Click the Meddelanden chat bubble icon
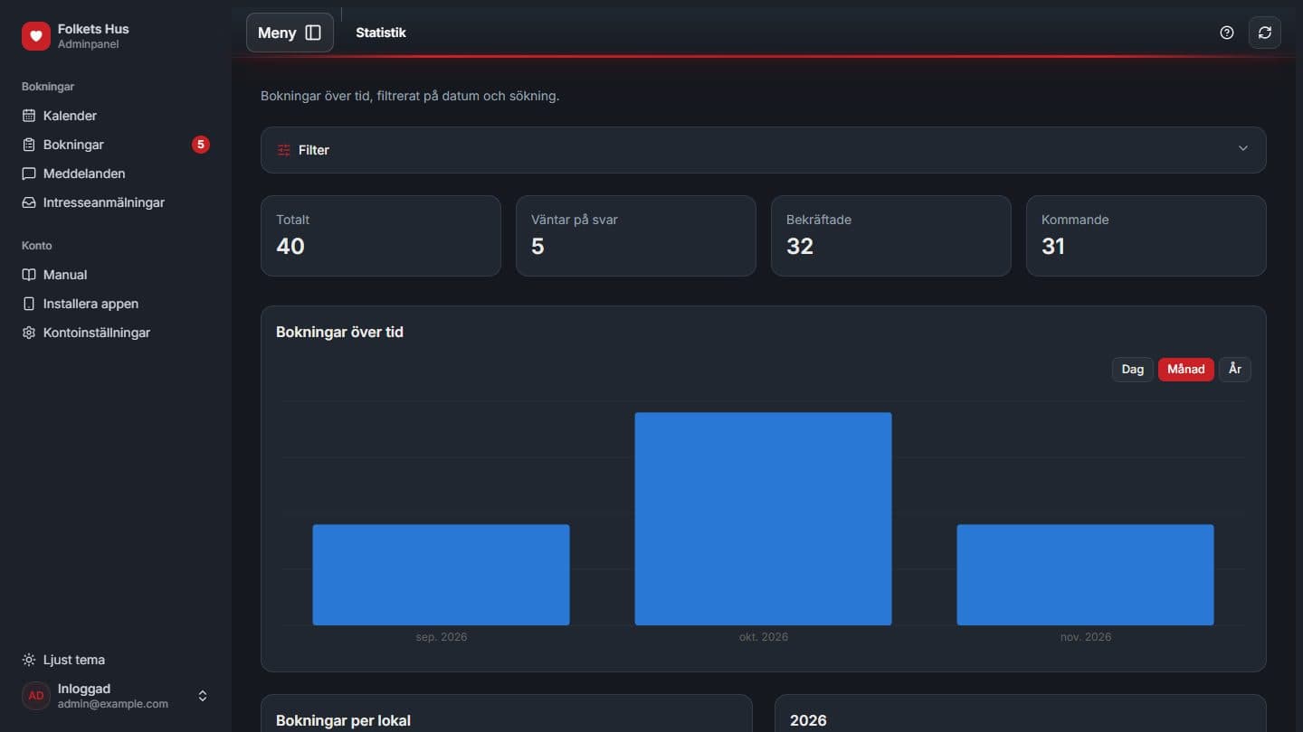This screenshot has width=1303, height=732. [x=29, y=174]
